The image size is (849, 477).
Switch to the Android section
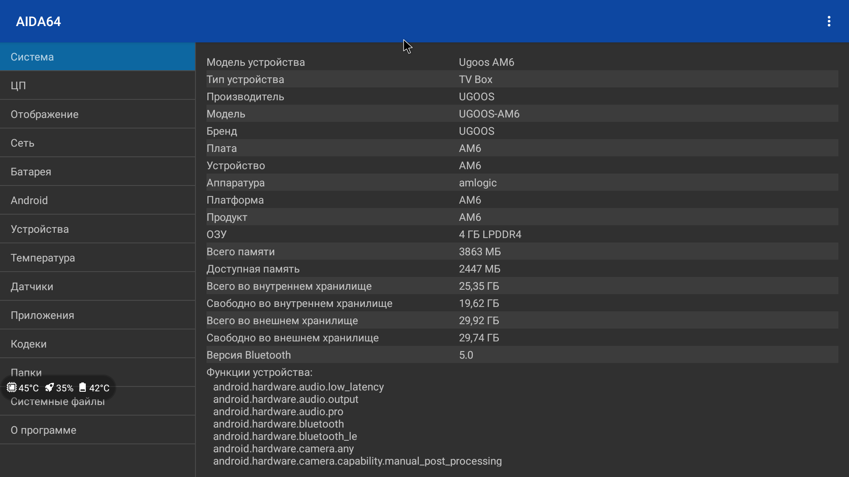coord(97,200)
